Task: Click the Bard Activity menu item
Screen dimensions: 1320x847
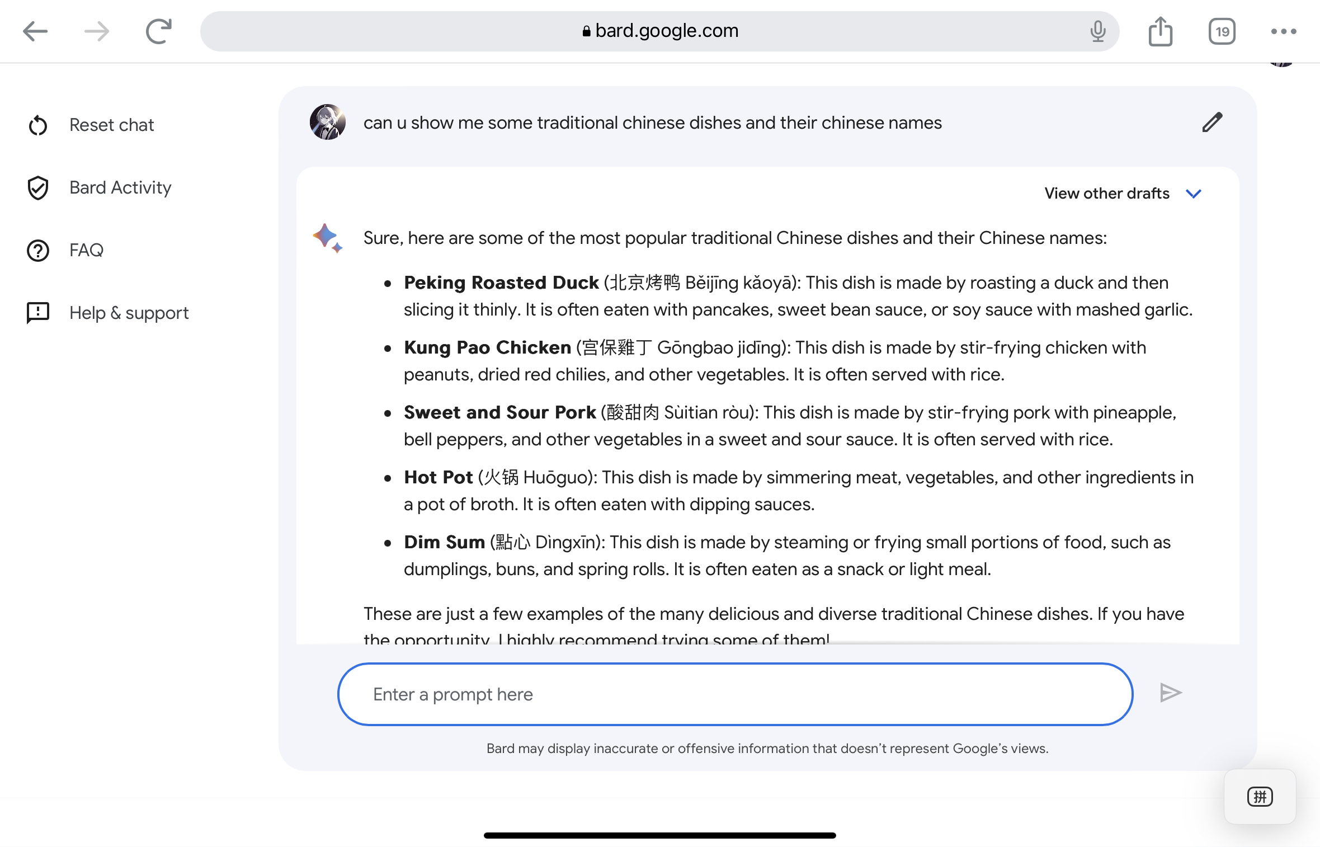Action: (119, 187)
